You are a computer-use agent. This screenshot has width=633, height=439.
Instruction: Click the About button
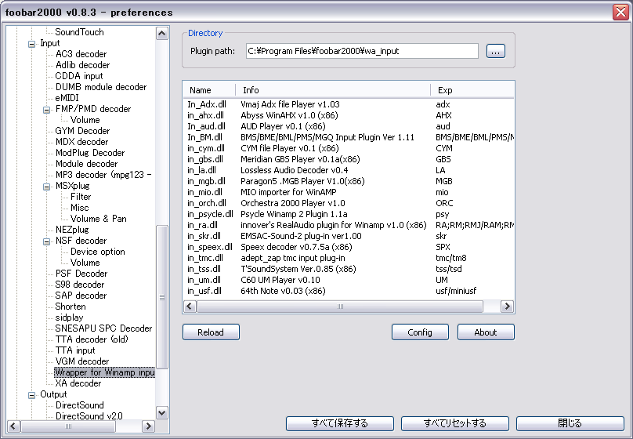(486, 332)
